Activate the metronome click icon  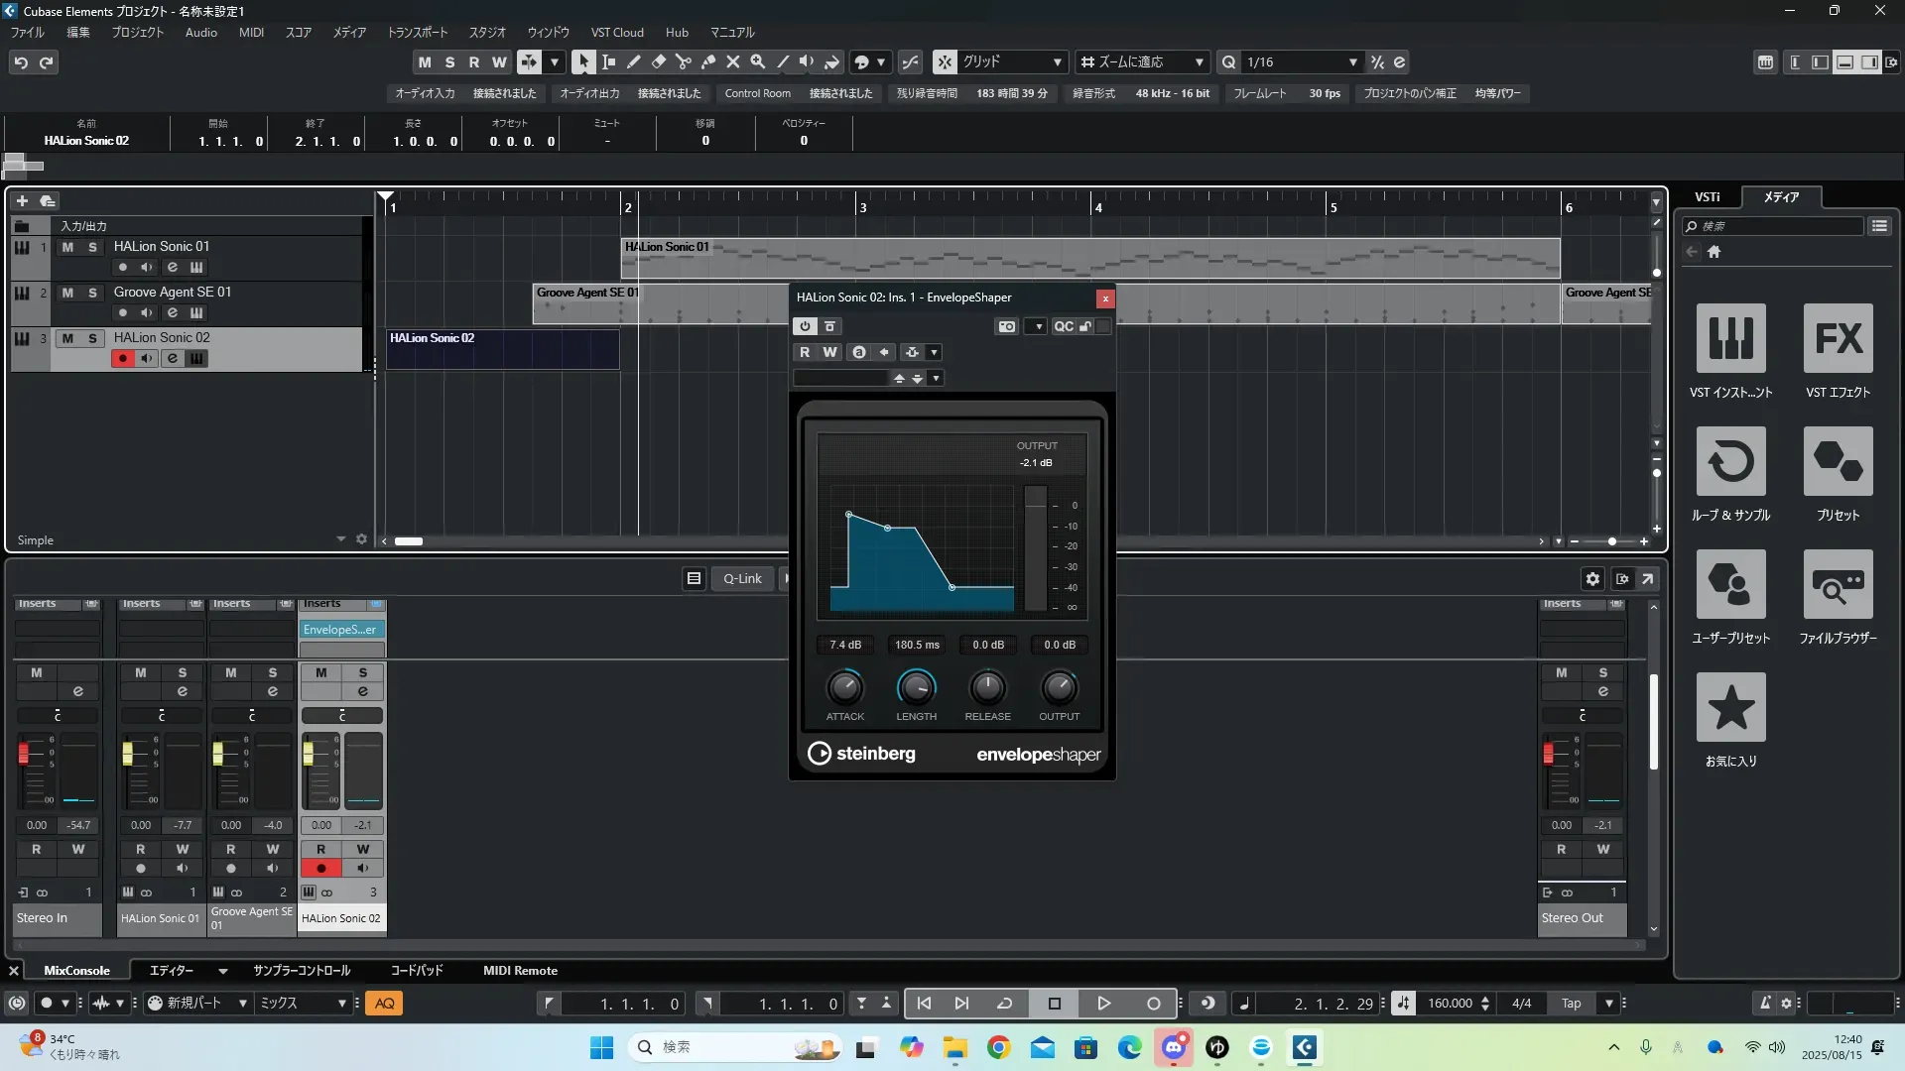pos(1765,1004)
